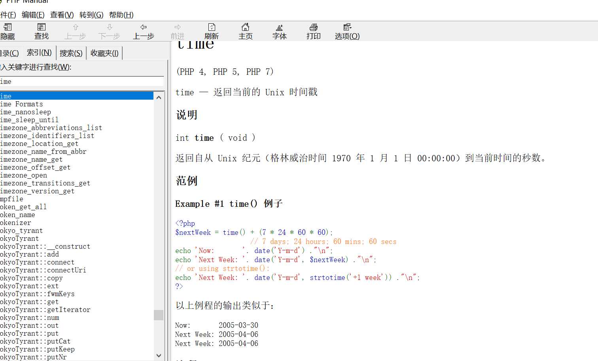Select 'token_get_all' index entry
This screenshot has height=361, width=598.
coord(23,207)
